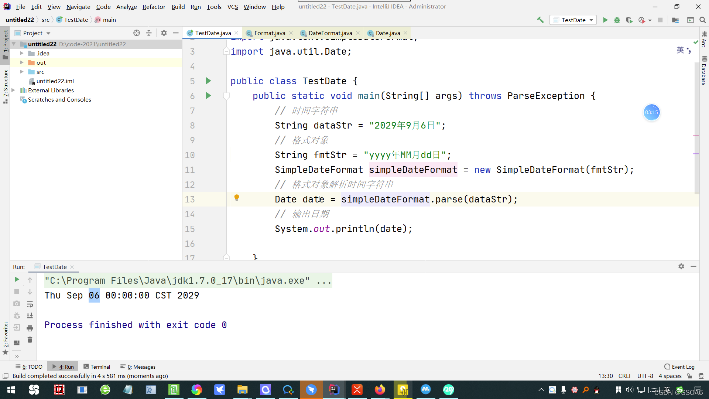The image size is (709, 399).
Task: Switch to the Format.java tab
Action: [270, 33]
